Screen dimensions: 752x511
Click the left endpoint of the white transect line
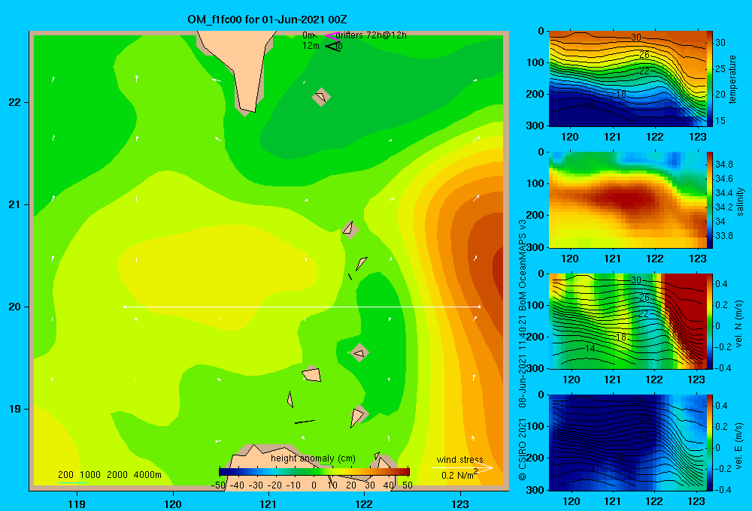click(125, 307)
